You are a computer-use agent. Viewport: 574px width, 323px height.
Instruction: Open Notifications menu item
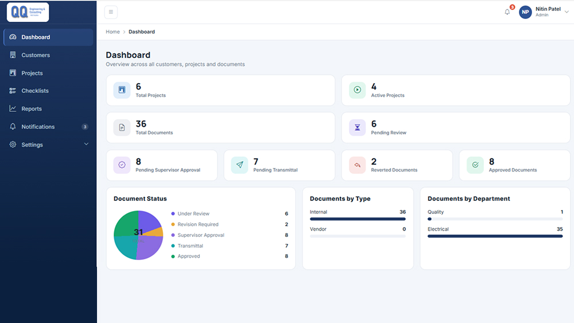click(x=48, y=127)
